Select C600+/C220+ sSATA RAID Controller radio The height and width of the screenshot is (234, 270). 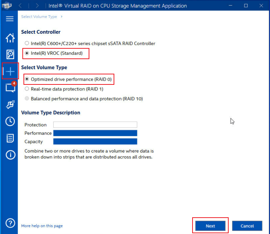27,43
